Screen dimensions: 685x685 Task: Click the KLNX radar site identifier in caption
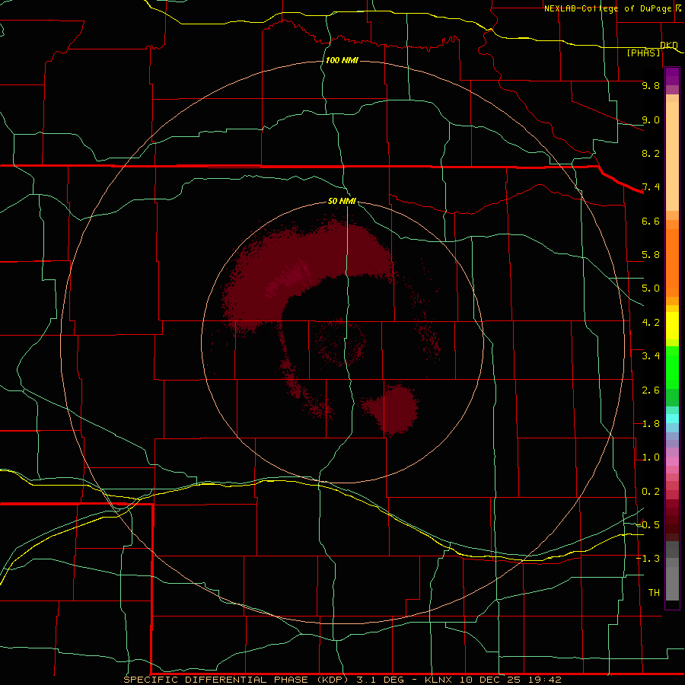tap(440, 680)
